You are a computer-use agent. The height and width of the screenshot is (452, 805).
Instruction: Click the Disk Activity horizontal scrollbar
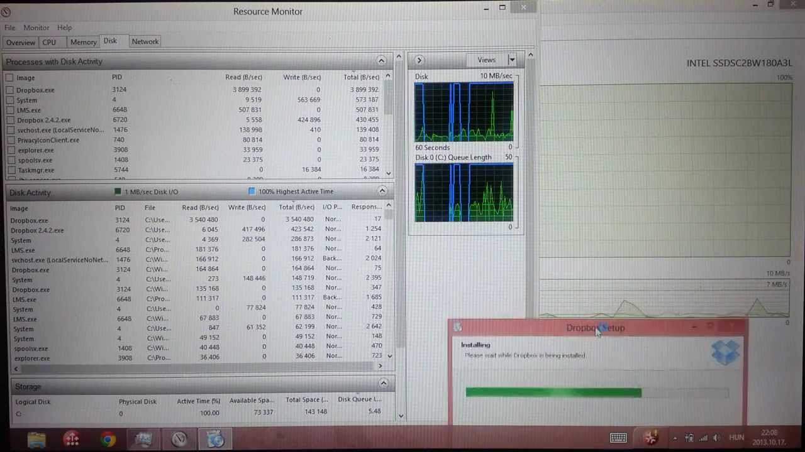(198, 366)
